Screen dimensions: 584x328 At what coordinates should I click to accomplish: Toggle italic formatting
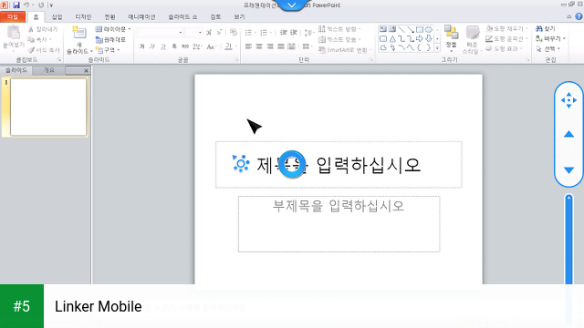pos(152,46)
